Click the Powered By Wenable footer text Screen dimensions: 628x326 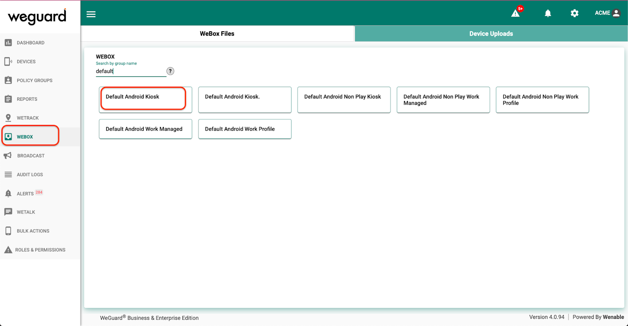598,317
